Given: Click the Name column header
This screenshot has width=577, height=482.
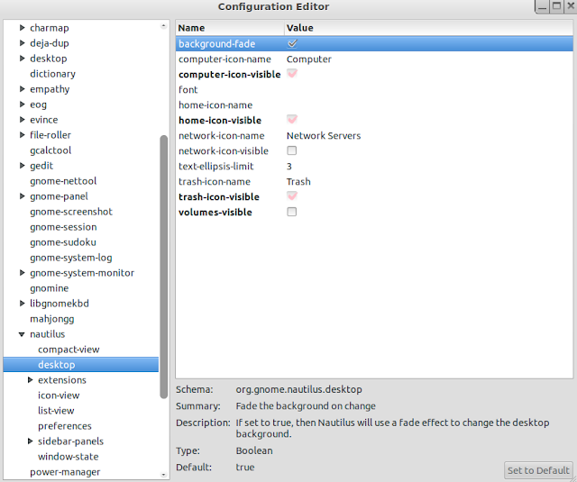Looking at the screenshot, I should click(230, 28).
